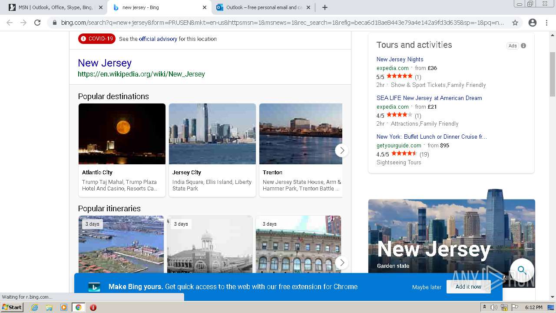
Task: Open New Jersey Nights tour link
Action: (x=400, y=59)
